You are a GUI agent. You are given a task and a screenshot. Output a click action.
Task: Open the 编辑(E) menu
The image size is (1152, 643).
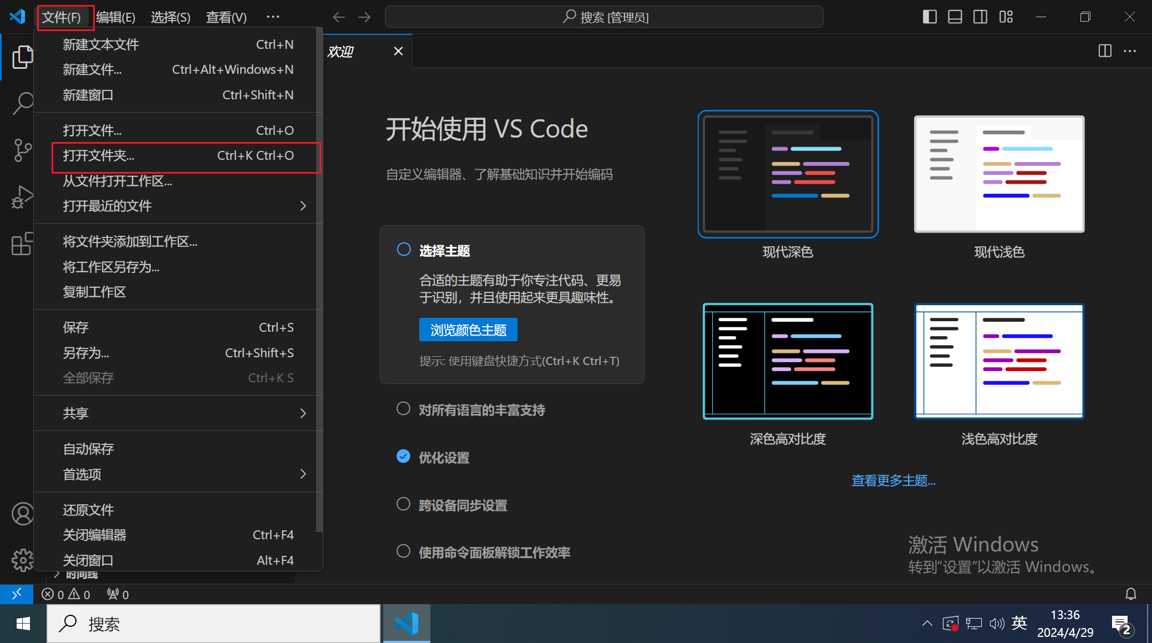tap(115, 17)
